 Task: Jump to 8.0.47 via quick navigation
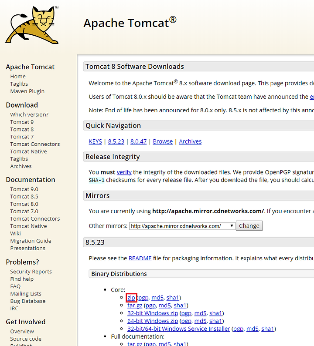[x=138, y=141]
